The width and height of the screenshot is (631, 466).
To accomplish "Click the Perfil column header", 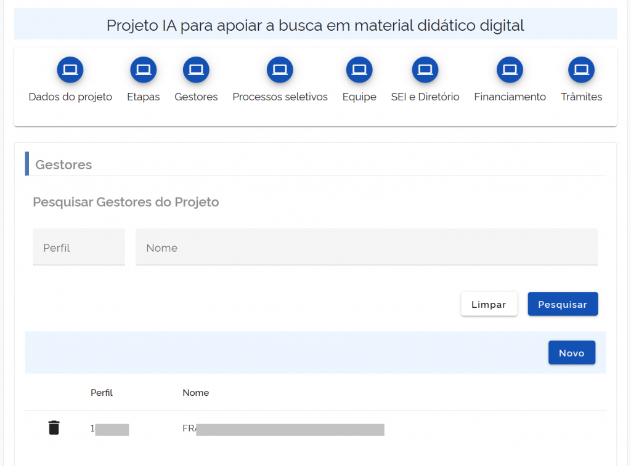I will (x=101, y=392).
